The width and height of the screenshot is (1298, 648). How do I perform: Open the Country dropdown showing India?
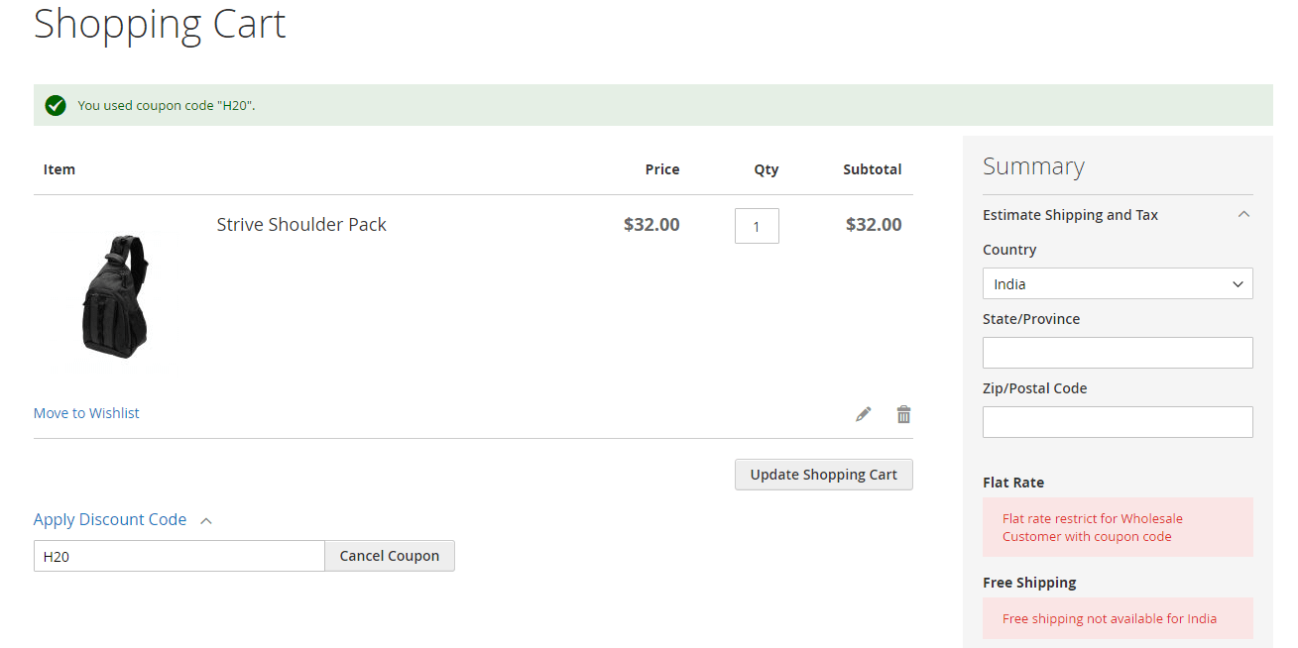pyautogui.click(x=1118, y=283)
